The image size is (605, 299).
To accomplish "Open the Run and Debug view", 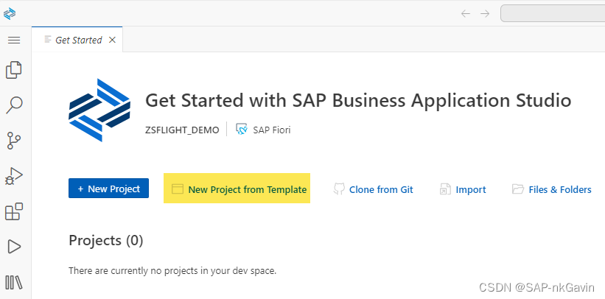I will (x=13, y=176).
